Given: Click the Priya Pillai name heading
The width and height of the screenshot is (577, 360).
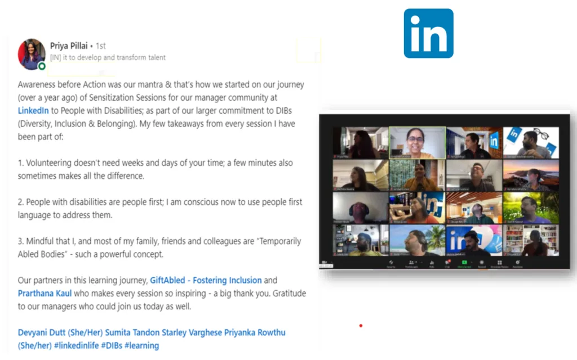Looking at the screenshot, I should tap(69, 46).
